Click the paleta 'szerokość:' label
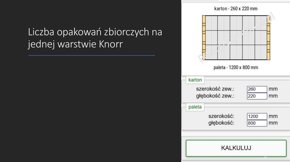The image size is (290, 162). click(221, 116)
